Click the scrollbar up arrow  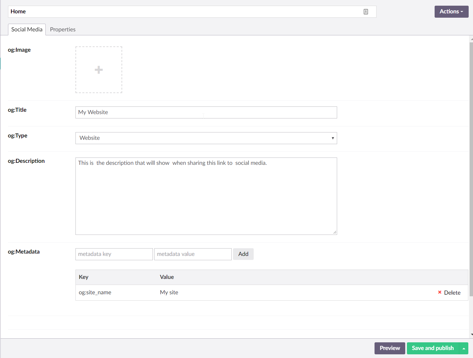click(x=471, y=39)
